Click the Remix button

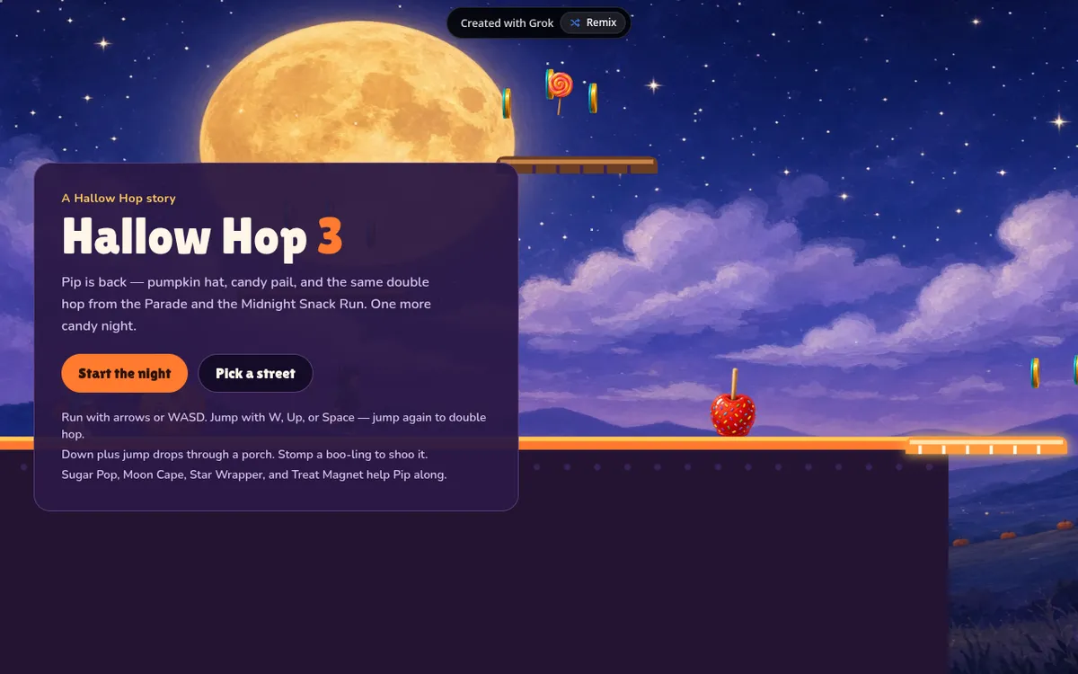[x=594, y=22]
